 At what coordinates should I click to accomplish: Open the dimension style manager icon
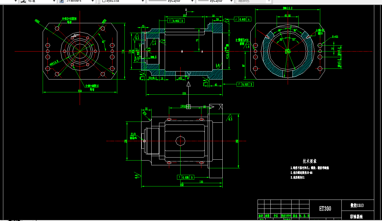pyautogui.click(x=23, y=1)
